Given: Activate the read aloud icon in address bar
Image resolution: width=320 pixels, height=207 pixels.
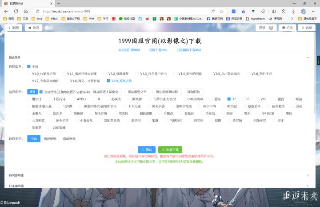Looking at the screenshot, I should pyautogui.click(x=213, y=12).
